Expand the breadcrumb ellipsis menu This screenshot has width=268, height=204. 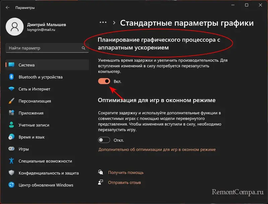(x=103, y=22)
